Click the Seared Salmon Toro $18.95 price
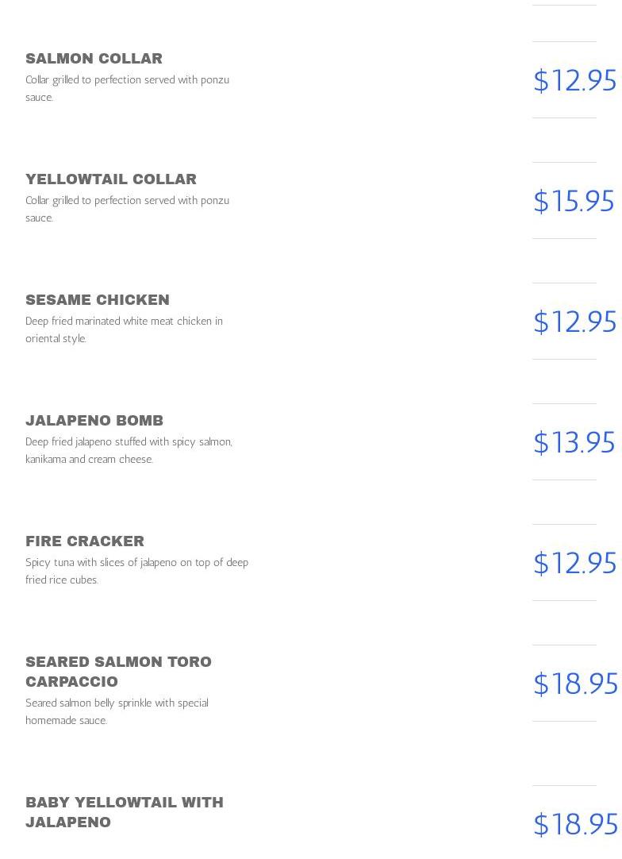This screenshot has width=622, height=859. click(x=575, y=683)
